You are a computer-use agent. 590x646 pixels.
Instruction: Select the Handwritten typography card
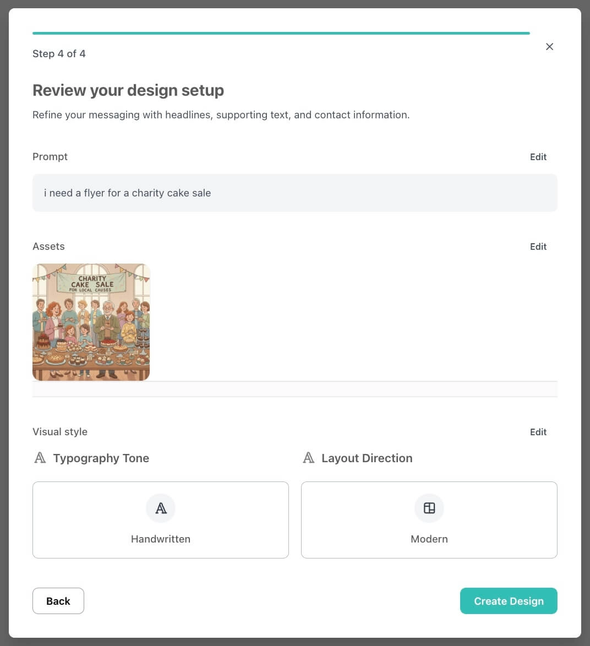(x=161, y=520)
